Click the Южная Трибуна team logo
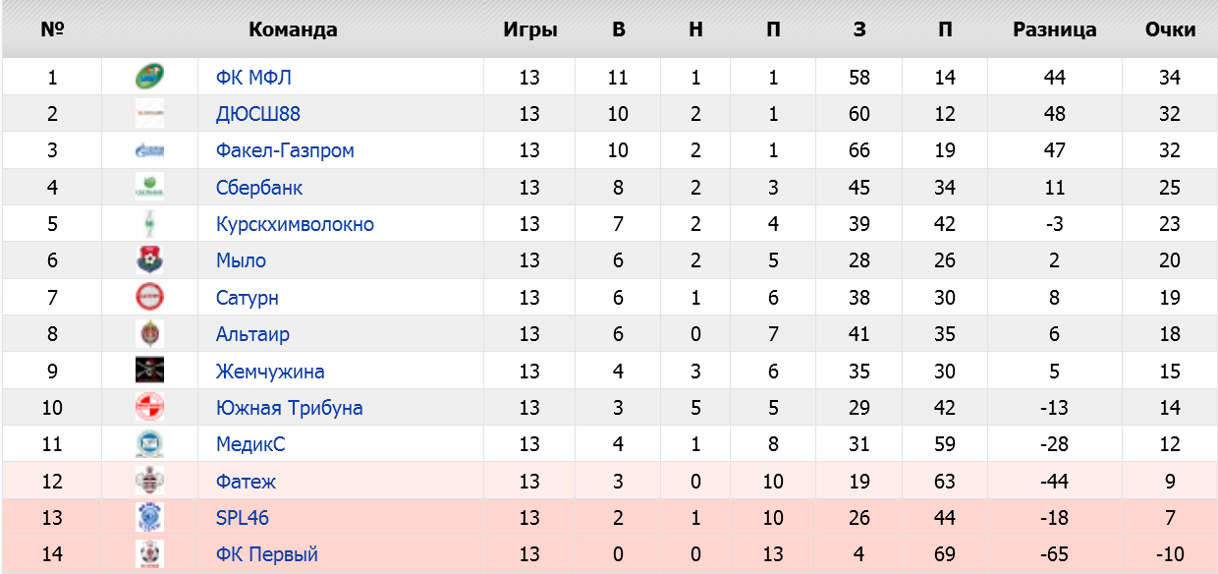The height and width of the screenshot is (574, 1218). [149, 407]
